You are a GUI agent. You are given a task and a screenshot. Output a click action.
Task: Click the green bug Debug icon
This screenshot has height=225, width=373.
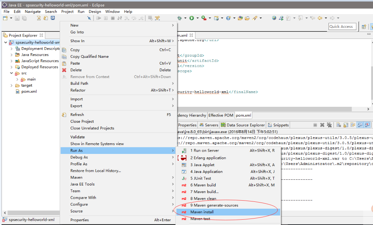[x=179, y=18]
